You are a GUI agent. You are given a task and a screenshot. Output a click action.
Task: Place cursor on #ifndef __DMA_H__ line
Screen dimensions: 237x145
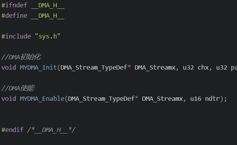tap(33, 5)
